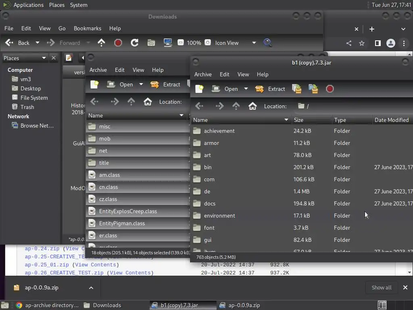
Task: Expand Back history dropdown in Downloads toolbar
Action: point(38,43)
